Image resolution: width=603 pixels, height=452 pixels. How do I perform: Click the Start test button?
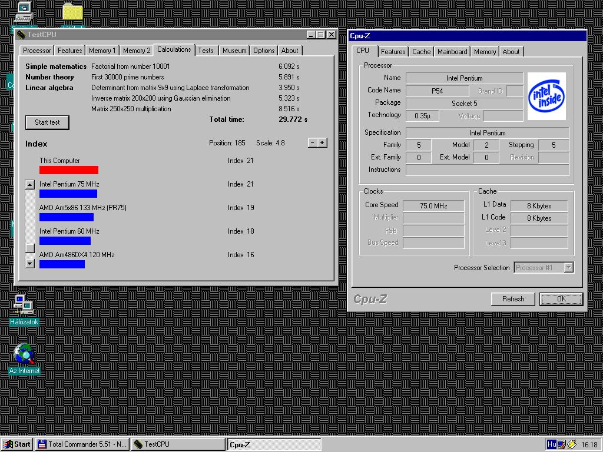pyautogui.click(x=47, y=122)
